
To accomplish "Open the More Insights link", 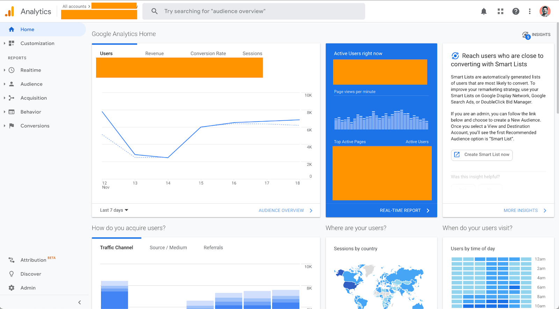I will pyautogui.click(x=521, y=211).
